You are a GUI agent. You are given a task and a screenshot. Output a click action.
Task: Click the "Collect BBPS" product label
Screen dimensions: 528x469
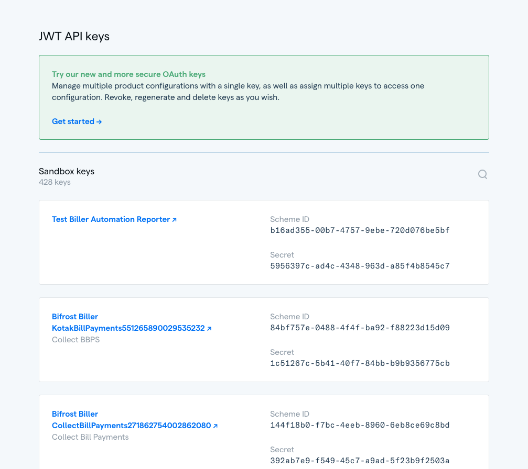(76, 340)
